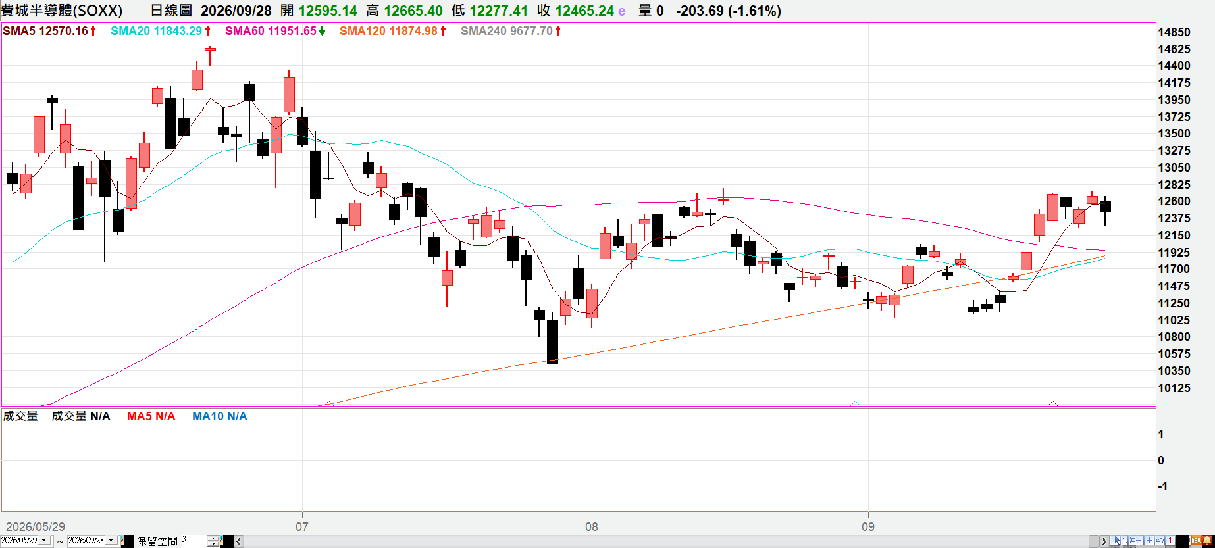Click the 費城半導體(SOXX) title text

coord(61,11)
